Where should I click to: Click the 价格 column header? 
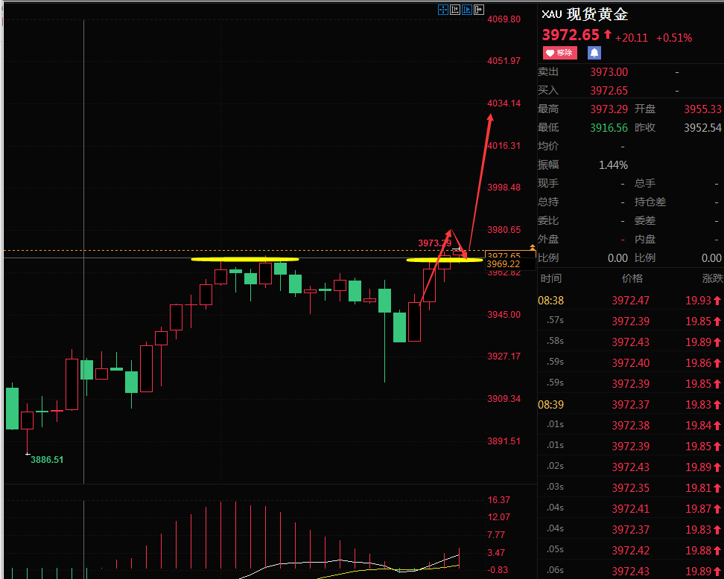click(632, 278)
